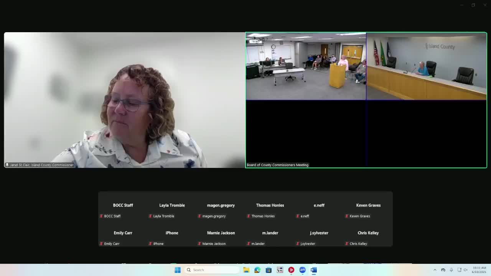The image size is (491, 276).
Task: Click the muted mic icon for Layla Tromble
Action: pos(150,216)
